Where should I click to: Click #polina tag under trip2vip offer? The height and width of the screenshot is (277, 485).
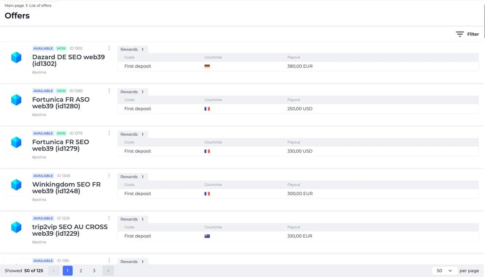coord(39,242)
